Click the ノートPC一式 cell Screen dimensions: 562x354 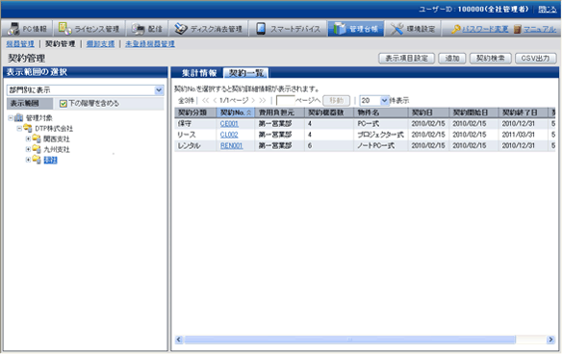381,146
